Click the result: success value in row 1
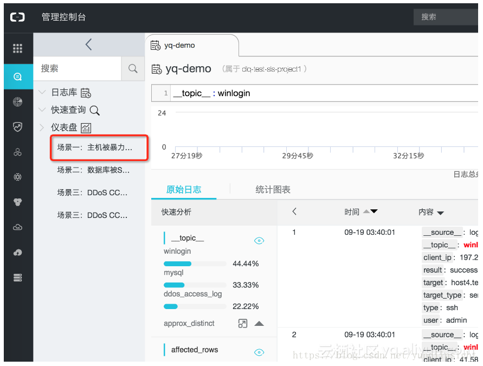This screenshot has width=483, height=366. pos(463,270)
